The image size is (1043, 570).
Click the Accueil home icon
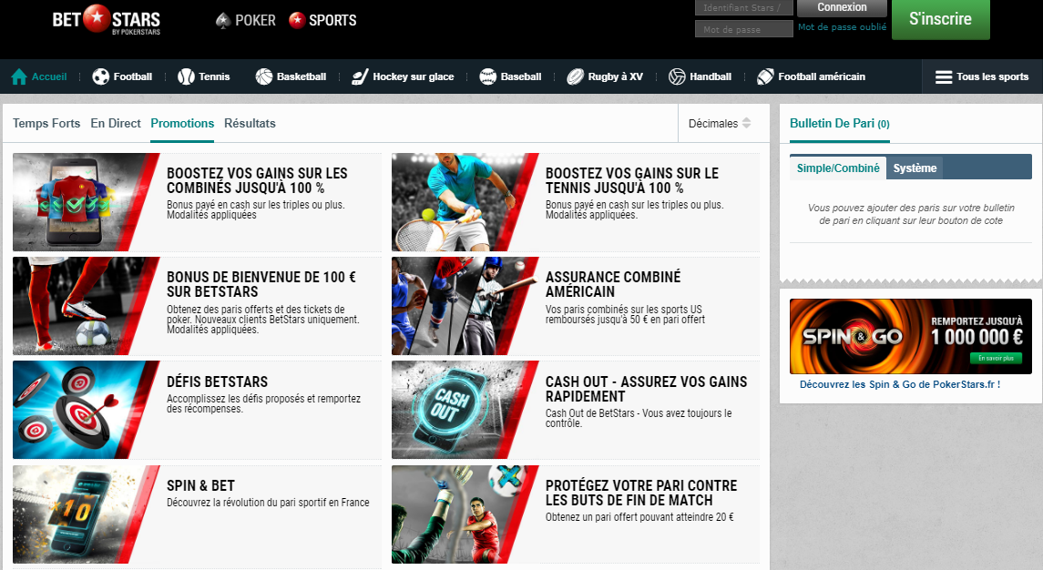pos(19,76)
